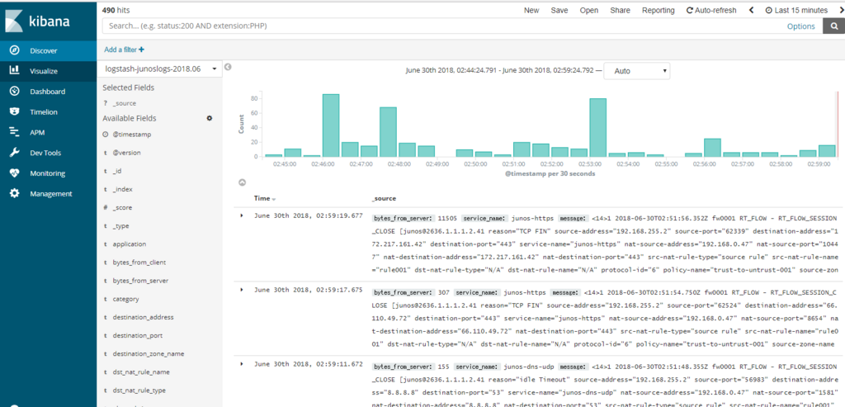
Task: Expand the 02:59:19.677 log row
Action: click(x=242, y=215)
